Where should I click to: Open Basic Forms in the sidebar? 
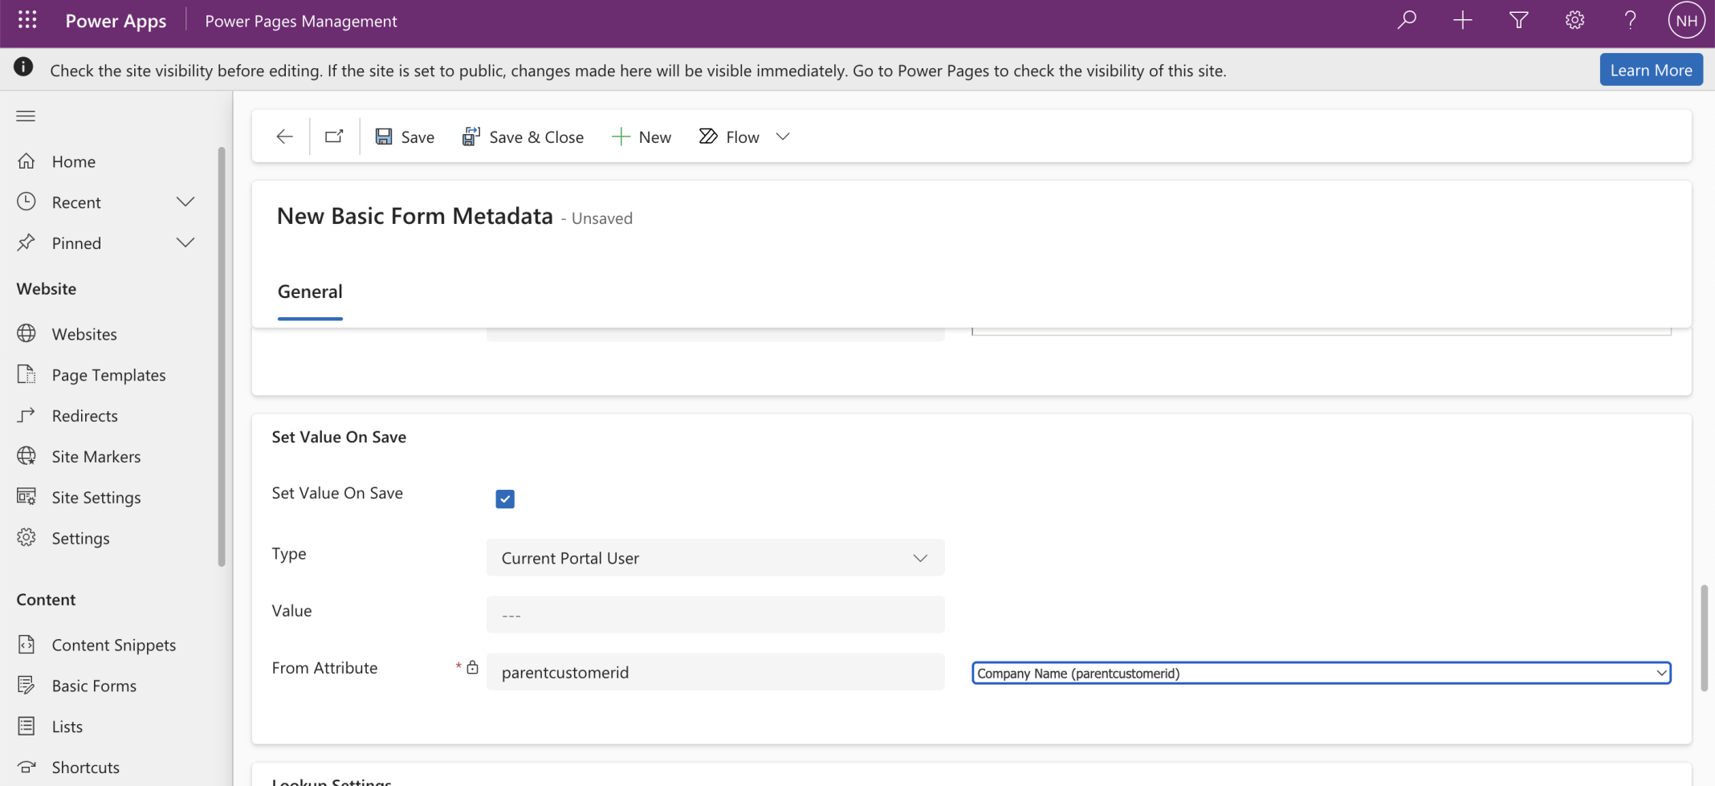point(94,686)
